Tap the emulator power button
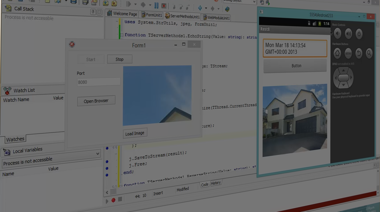Image resolution: width=380 pixels, height=212 pixels. 359,34
